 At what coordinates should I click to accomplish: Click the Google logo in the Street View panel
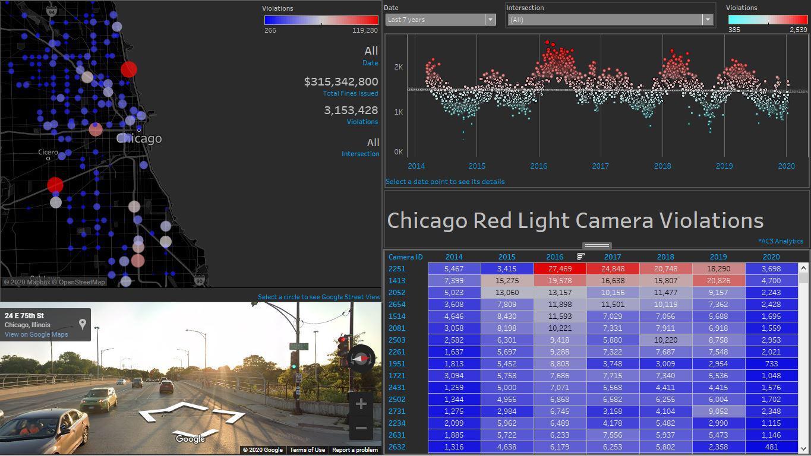pos(190,439)
